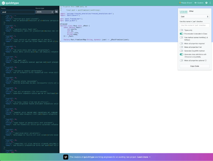Viewport: 213px width, 161px height.
Task: Click the info icon beside Make all properties optional
Action: 206,60
